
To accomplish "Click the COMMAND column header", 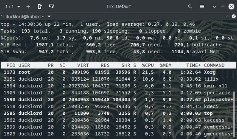I will pyautogui.click(x=214, y=65).
